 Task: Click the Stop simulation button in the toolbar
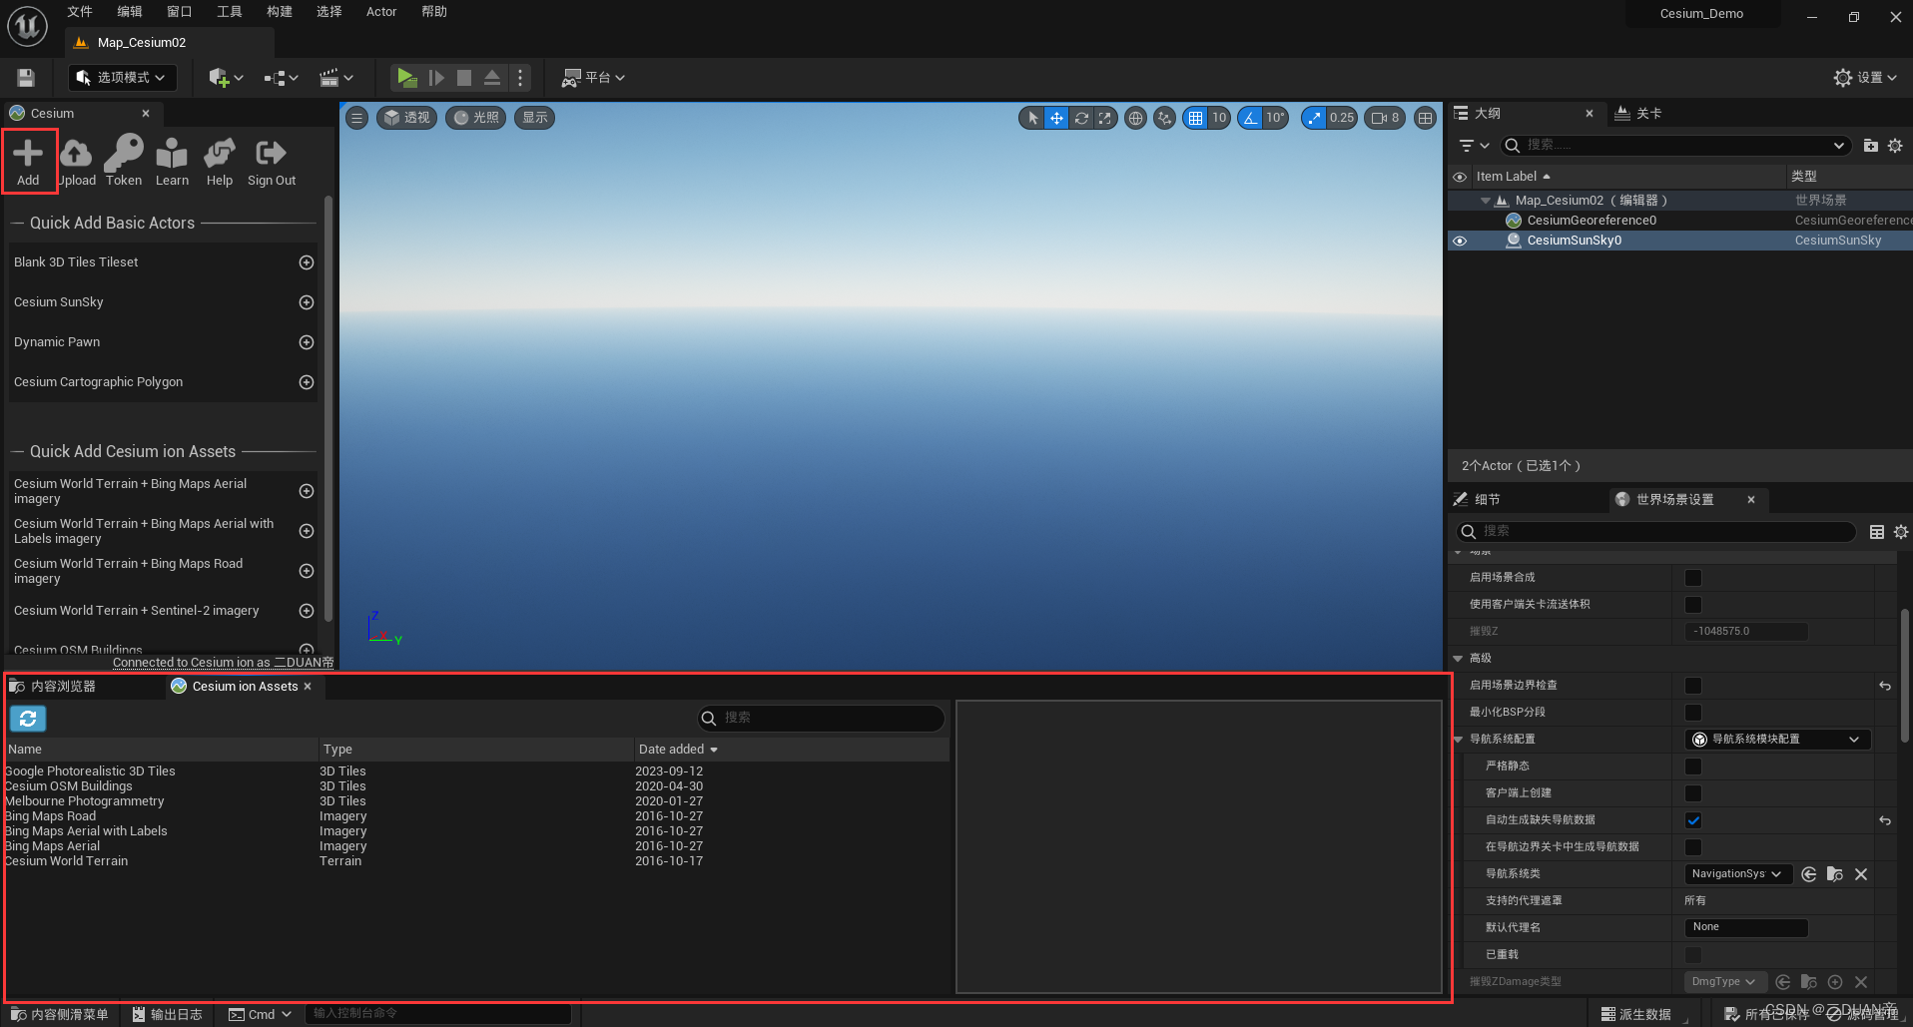coord(464,78)
